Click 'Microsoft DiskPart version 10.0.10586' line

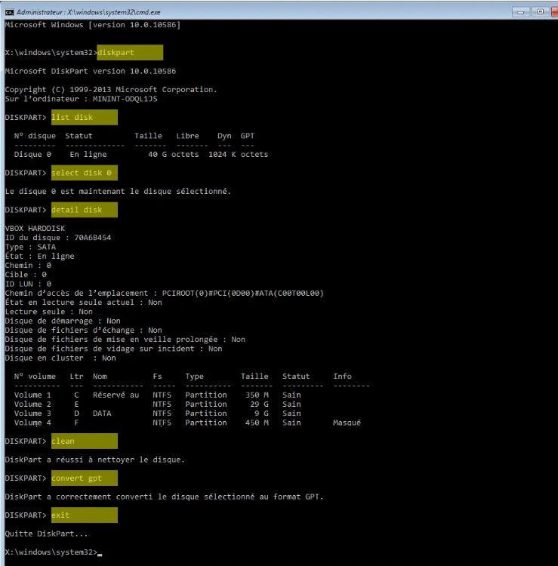pyautogui.click(x=91, y=71)
